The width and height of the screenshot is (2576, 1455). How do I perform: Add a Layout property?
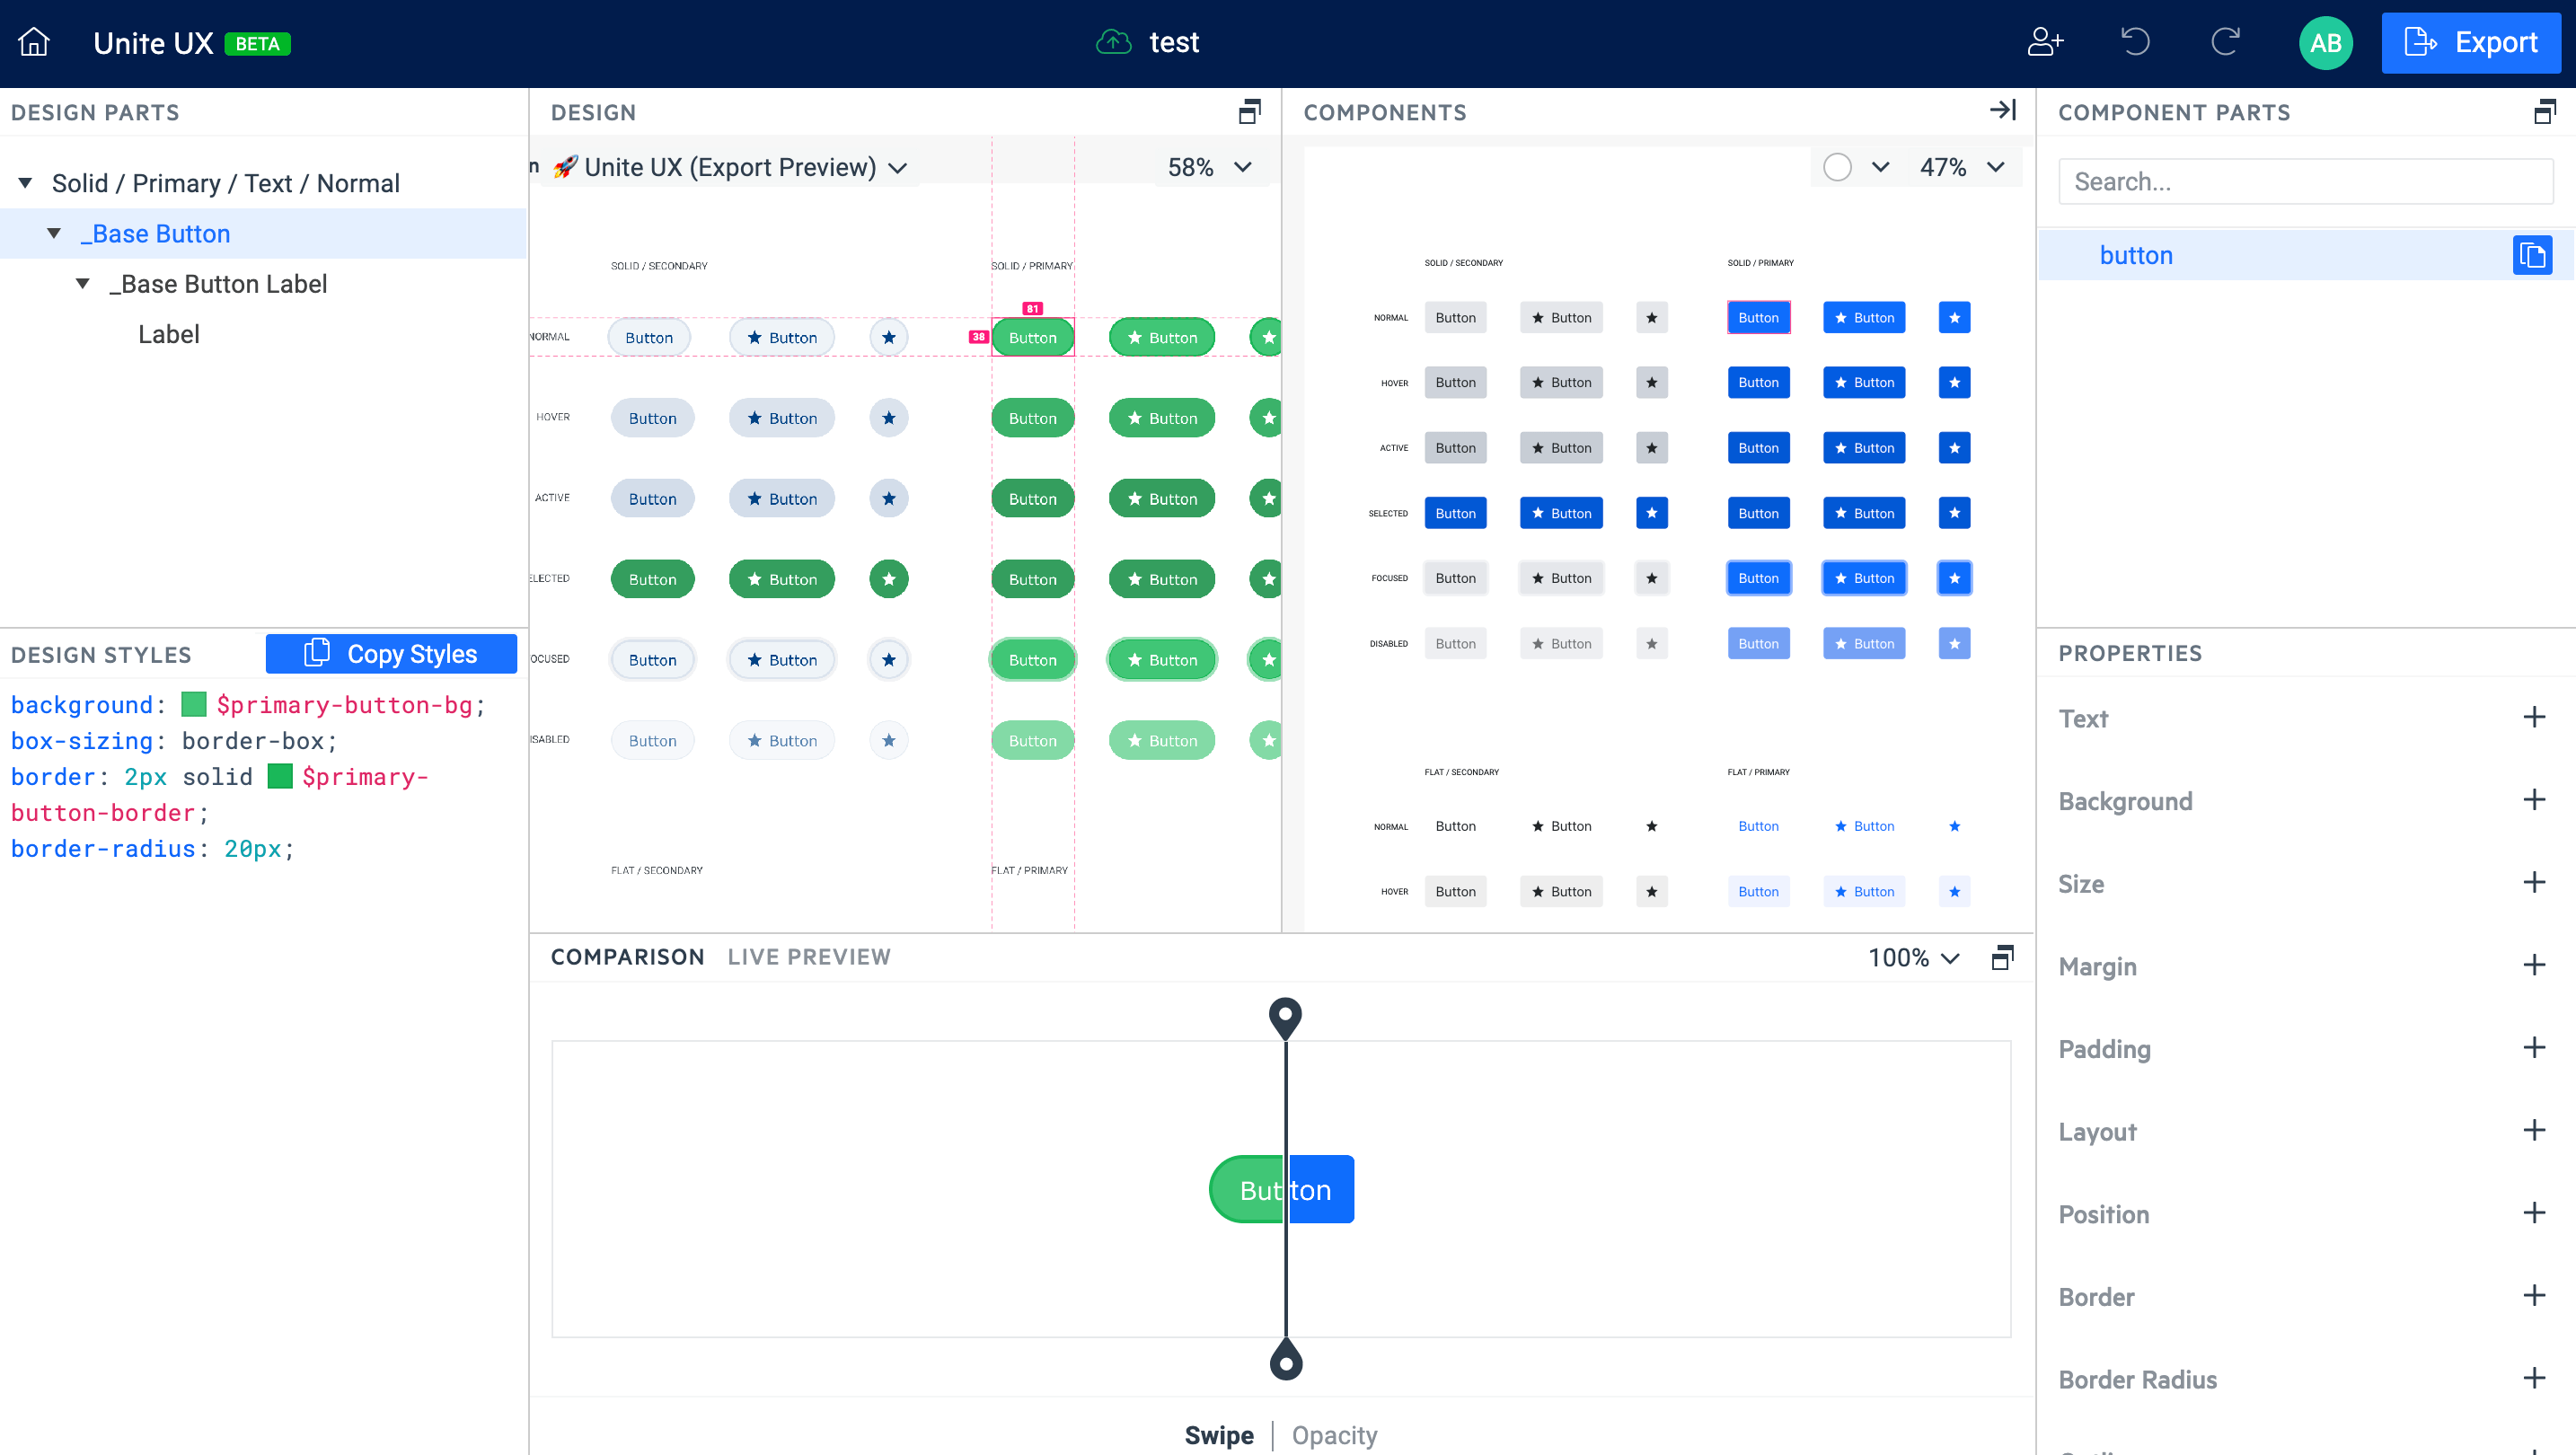point(2534,1131)
